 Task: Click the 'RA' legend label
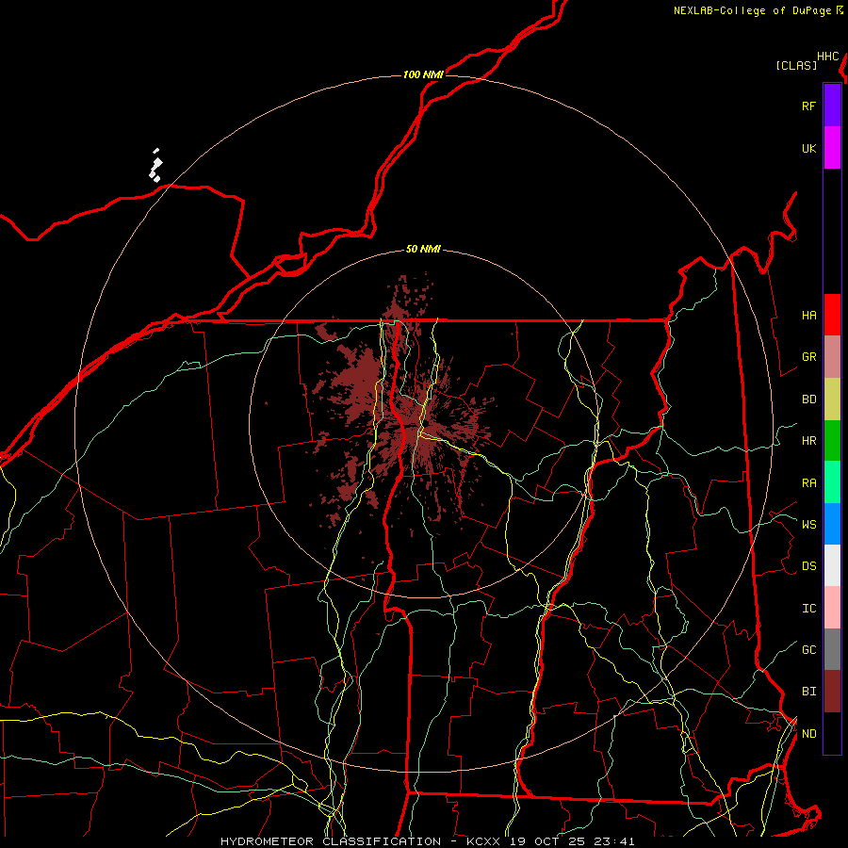click(808, 483)
